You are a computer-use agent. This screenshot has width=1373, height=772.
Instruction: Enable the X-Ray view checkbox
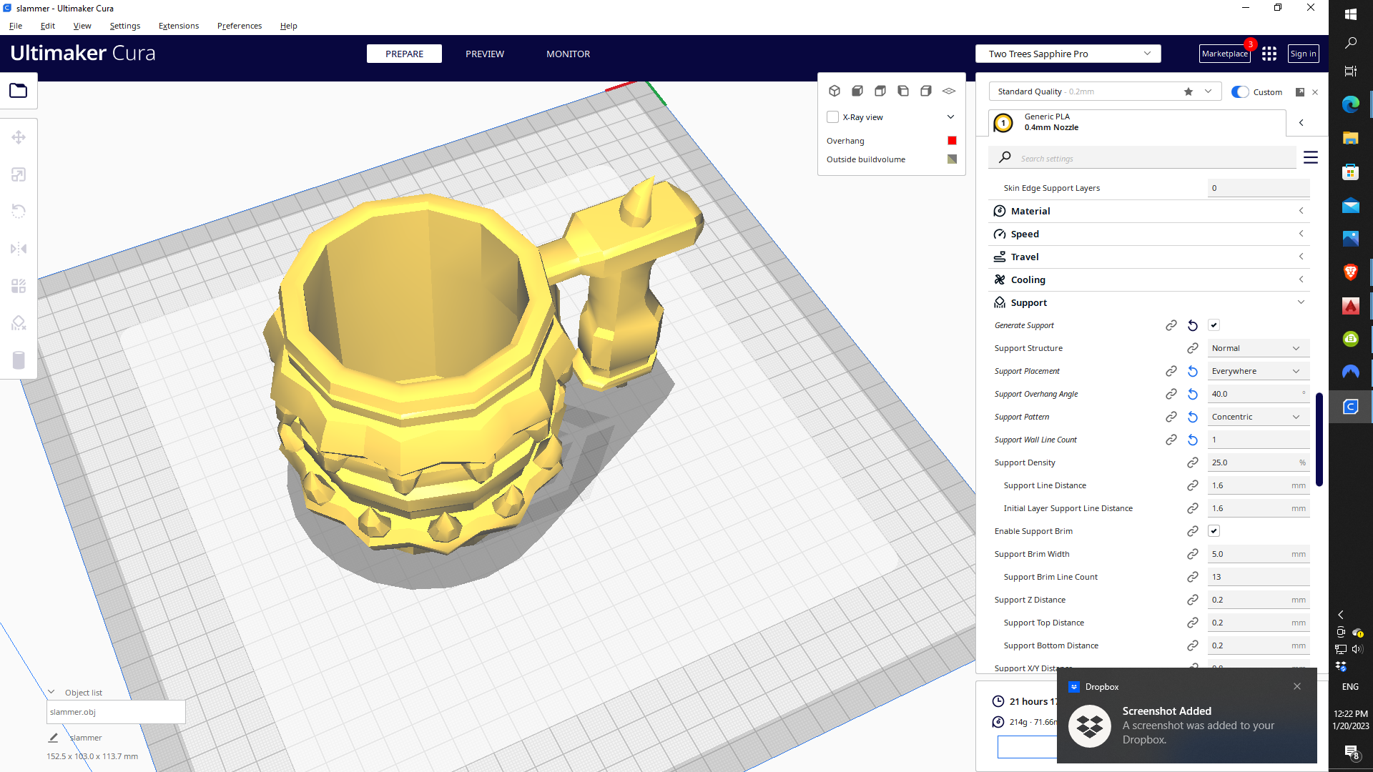(832, 117)
